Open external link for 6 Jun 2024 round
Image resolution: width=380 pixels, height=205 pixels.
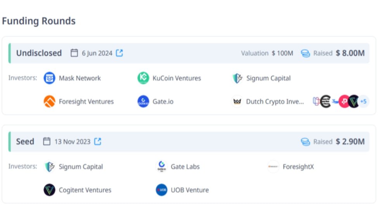[x=119, y=53]
